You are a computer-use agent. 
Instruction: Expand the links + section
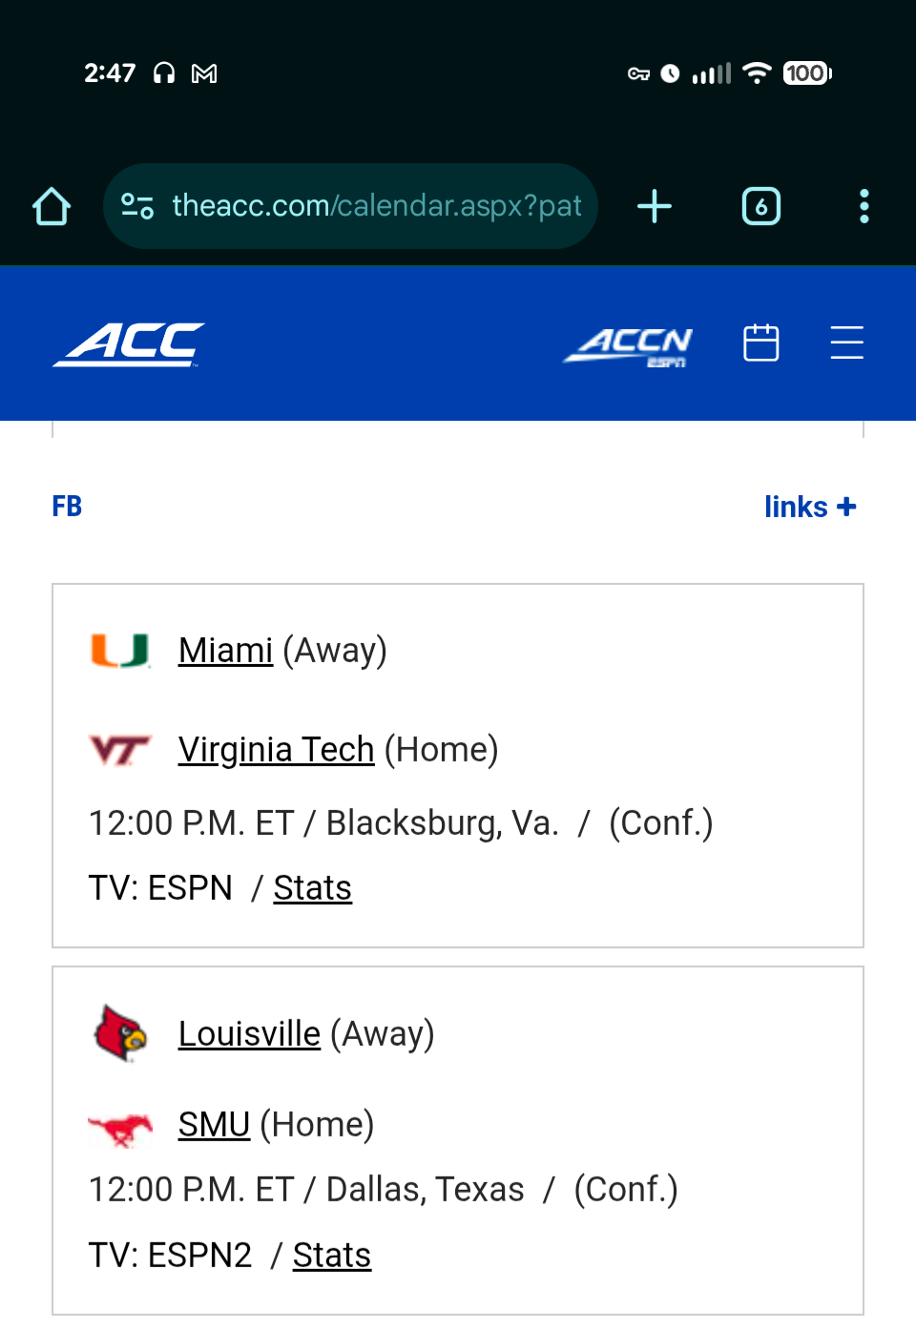809,507
